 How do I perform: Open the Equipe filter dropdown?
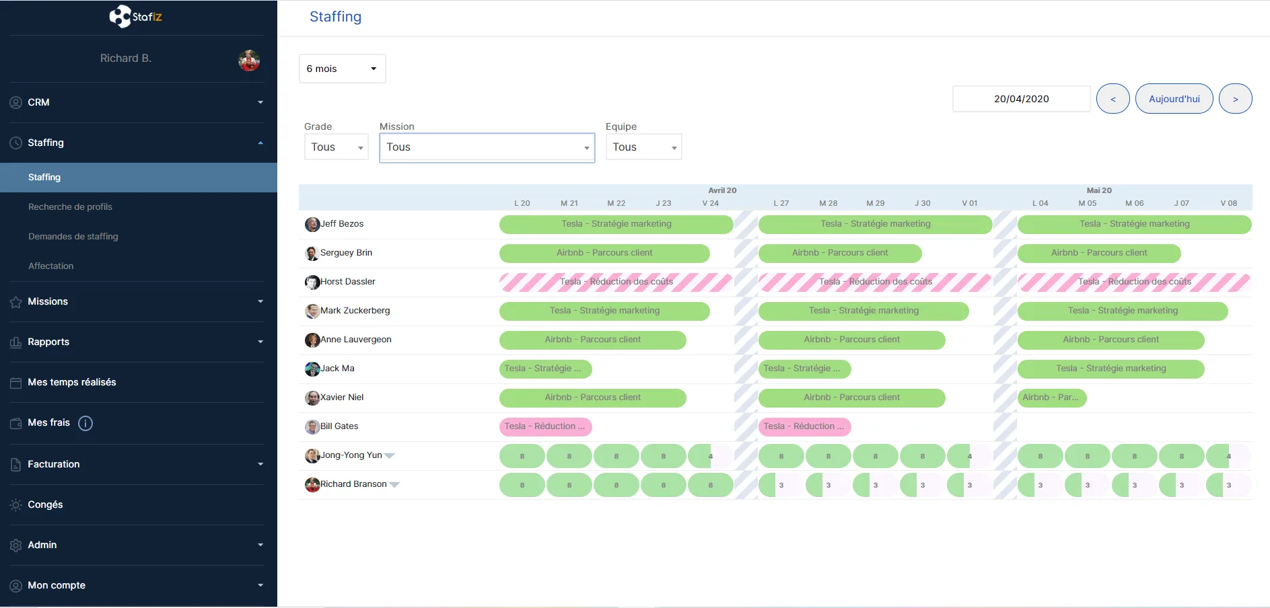tap(643, 147)
